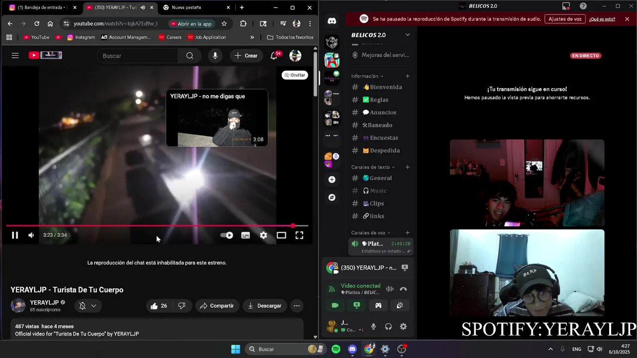Toggle subtitles on the YouTube player
The width and height of the screenshot is (637, 358).
245,235
